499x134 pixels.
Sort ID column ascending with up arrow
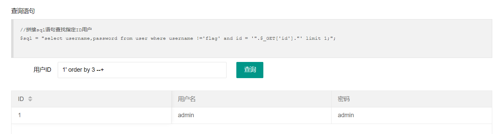point(30,97)
